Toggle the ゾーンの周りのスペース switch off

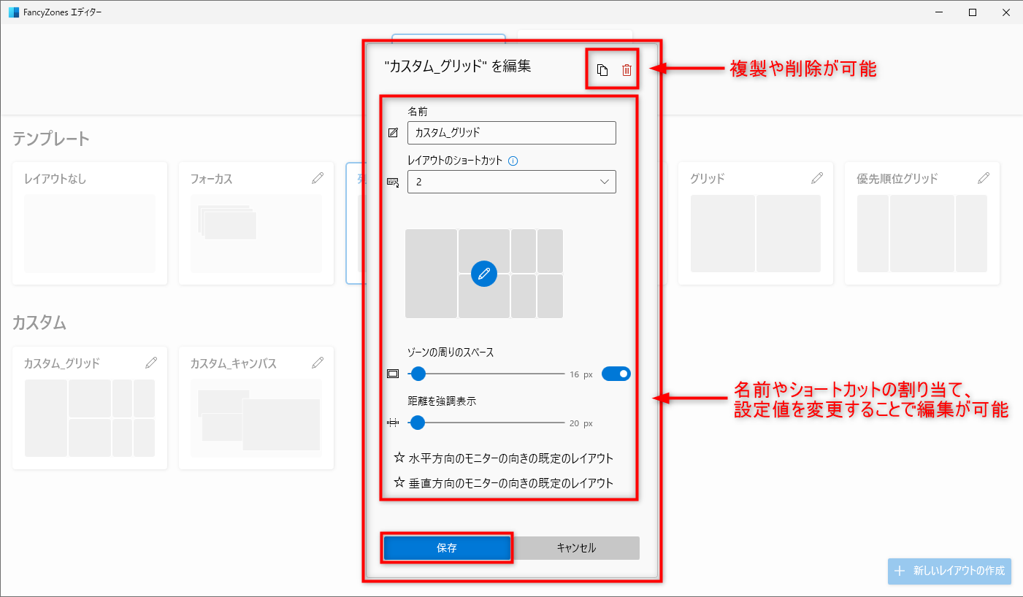tap(616, 373)
